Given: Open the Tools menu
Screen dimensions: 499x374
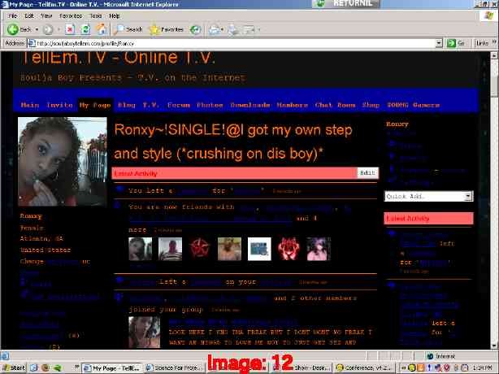Looking at the screenshot, I should click(x=96, y=16).
